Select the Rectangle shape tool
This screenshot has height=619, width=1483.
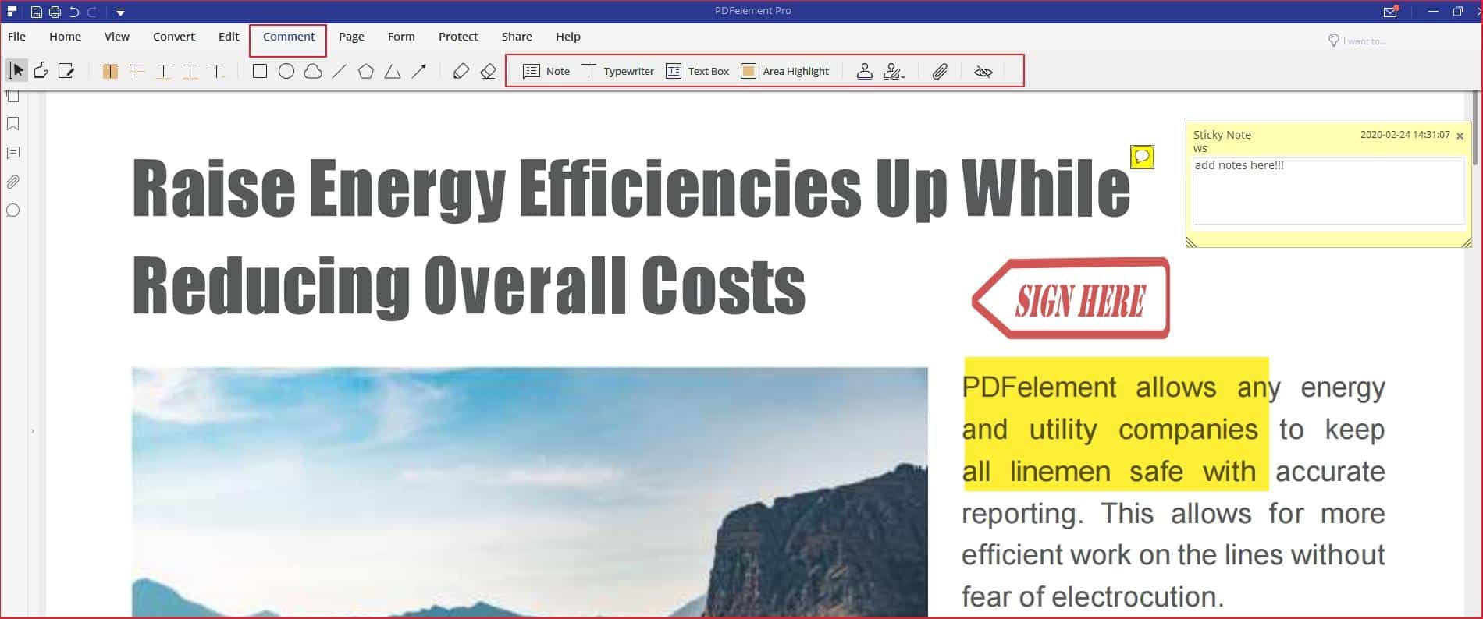(x=260, y=71)
